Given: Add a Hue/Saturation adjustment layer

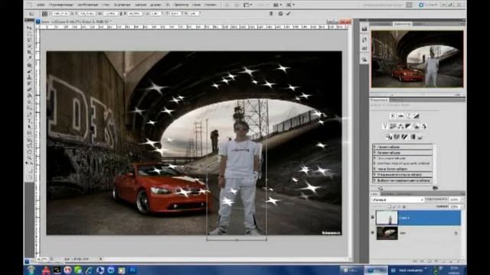Looking at the screenshot, I should click(393, 126).
